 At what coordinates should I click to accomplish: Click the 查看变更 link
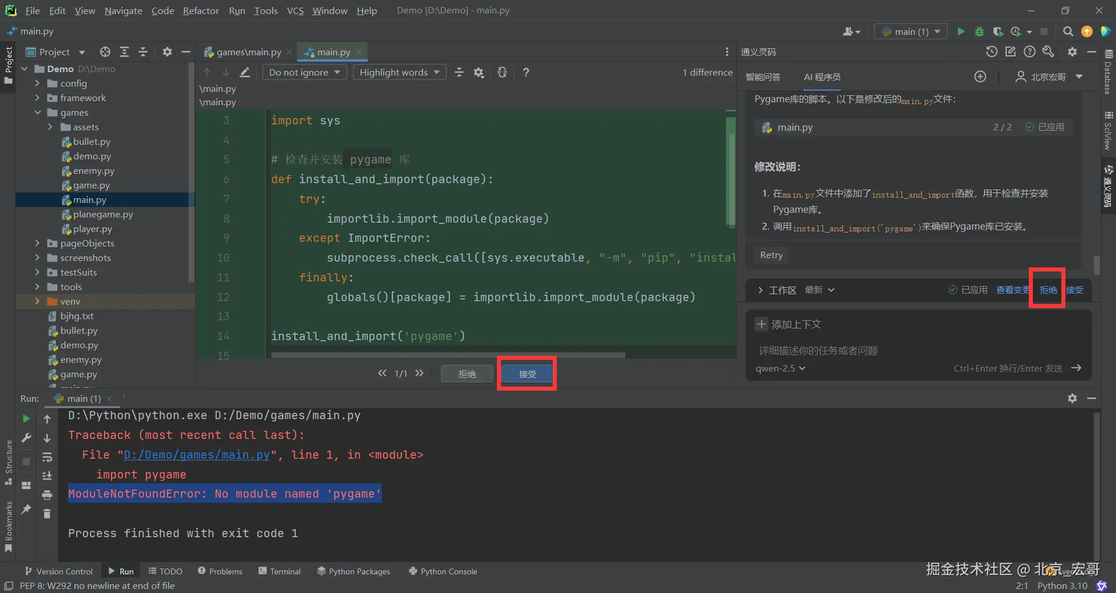pyautogui.click(x=1013, y=290)
